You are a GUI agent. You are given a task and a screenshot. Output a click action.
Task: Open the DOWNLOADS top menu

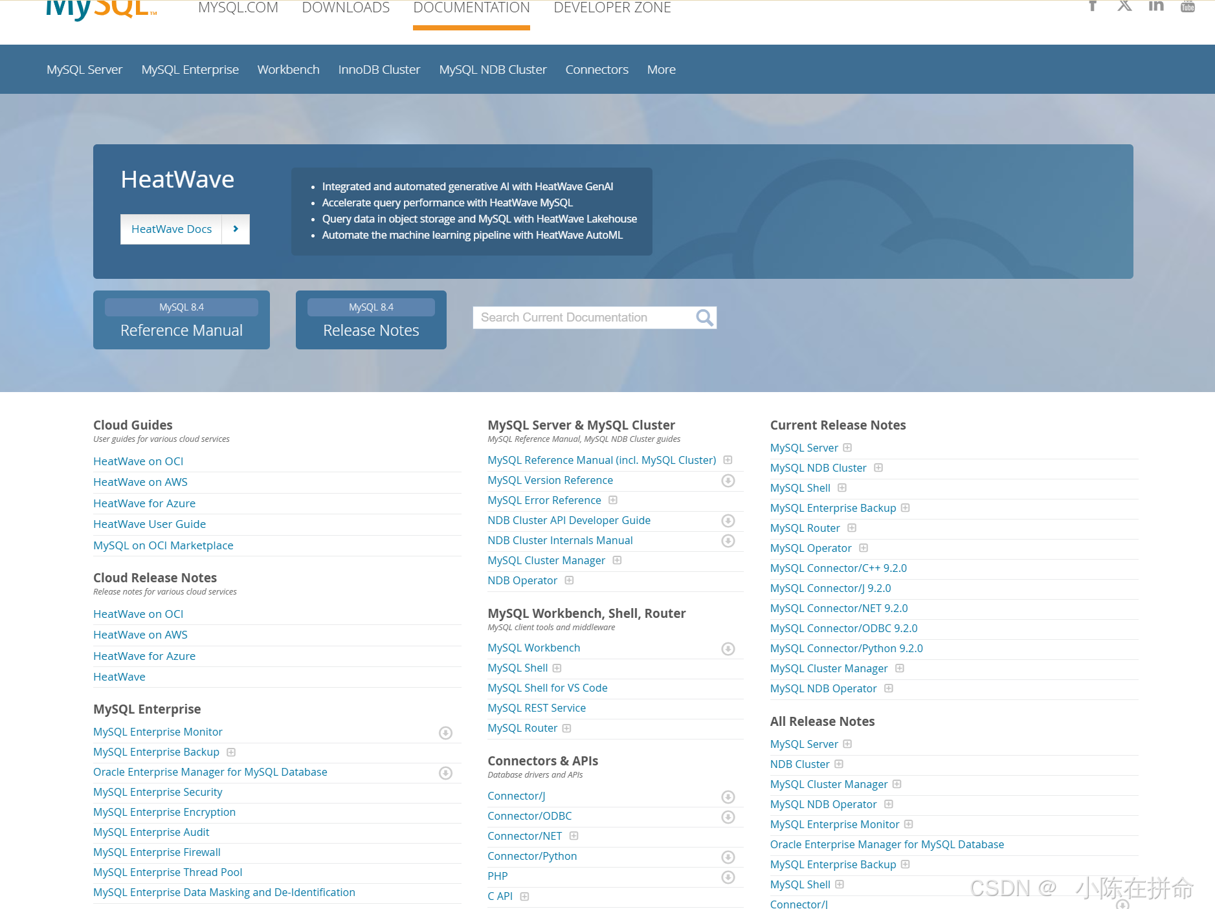pyautogui.click(x=346, y=8)
